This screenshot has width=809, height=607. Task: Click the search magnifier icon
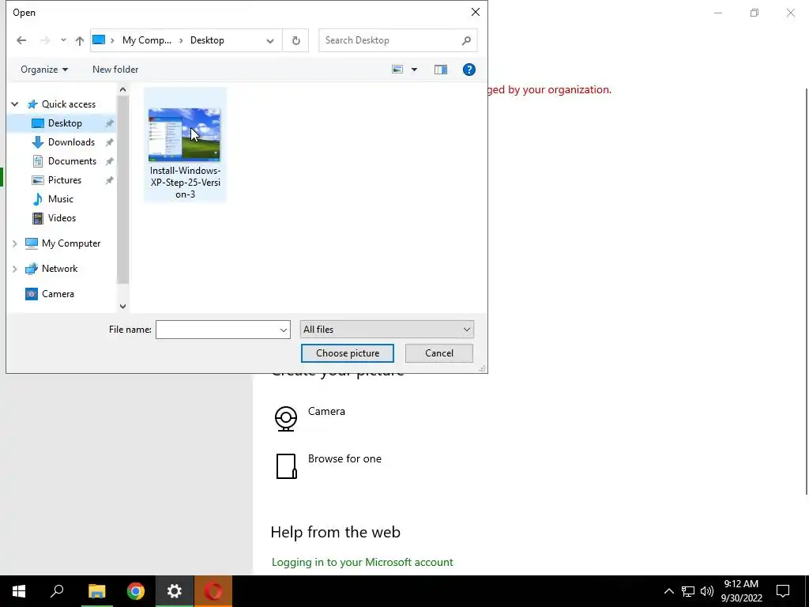(x=466, y=40)
